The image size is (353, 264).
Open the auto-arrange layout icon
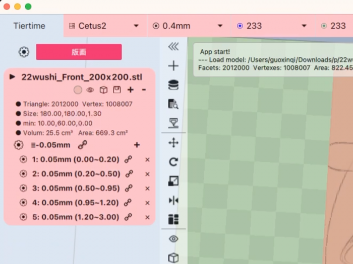pos(173,219)
